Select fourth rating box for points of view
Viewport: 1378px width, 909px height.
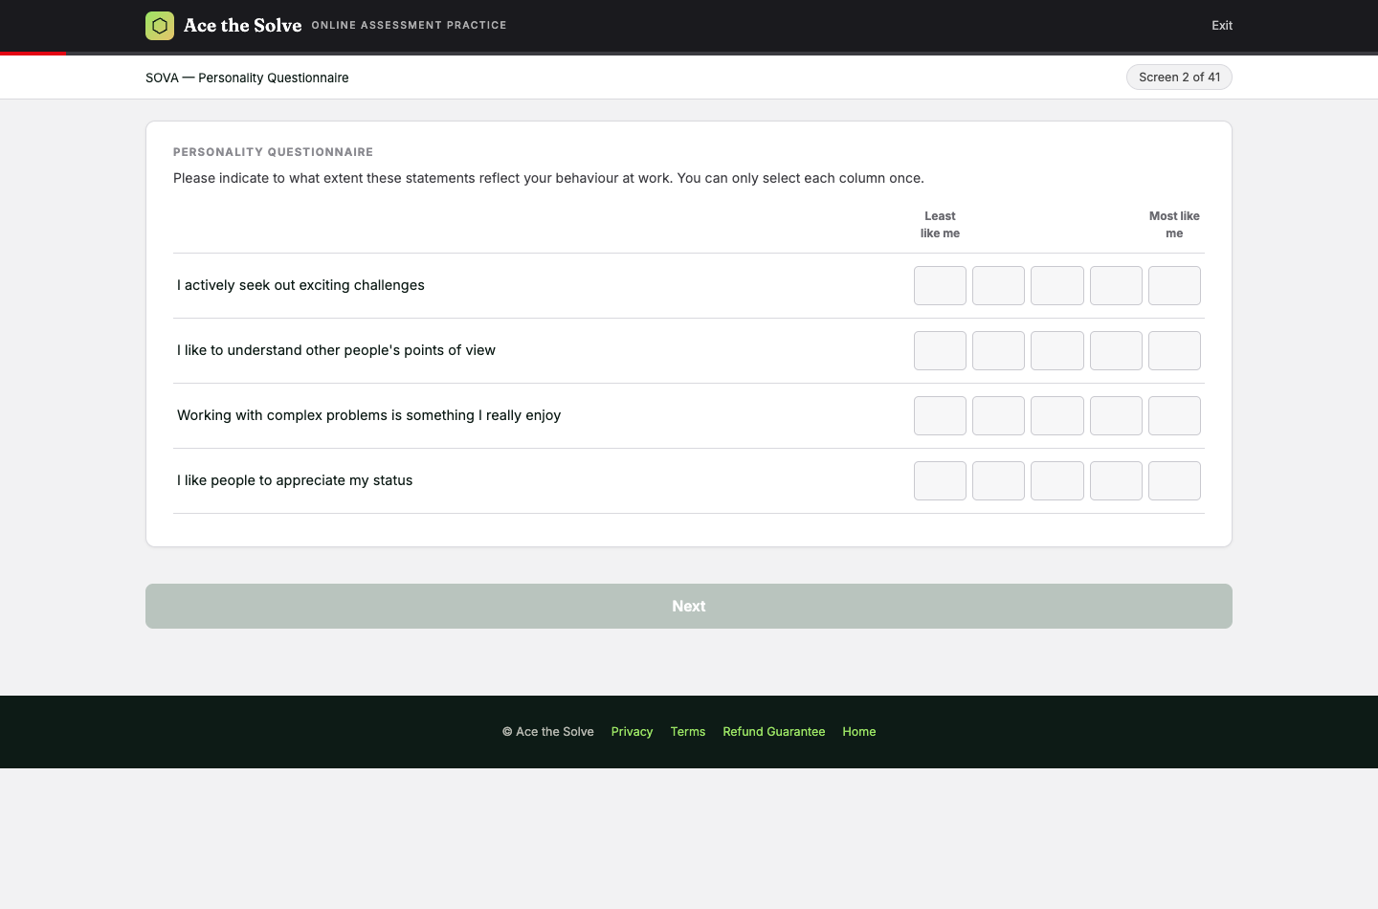(x=1116, y=350)
